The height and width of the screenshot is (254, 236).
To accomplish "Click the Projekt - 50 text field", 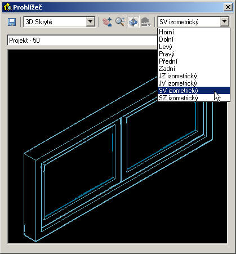I will (83, 41).
